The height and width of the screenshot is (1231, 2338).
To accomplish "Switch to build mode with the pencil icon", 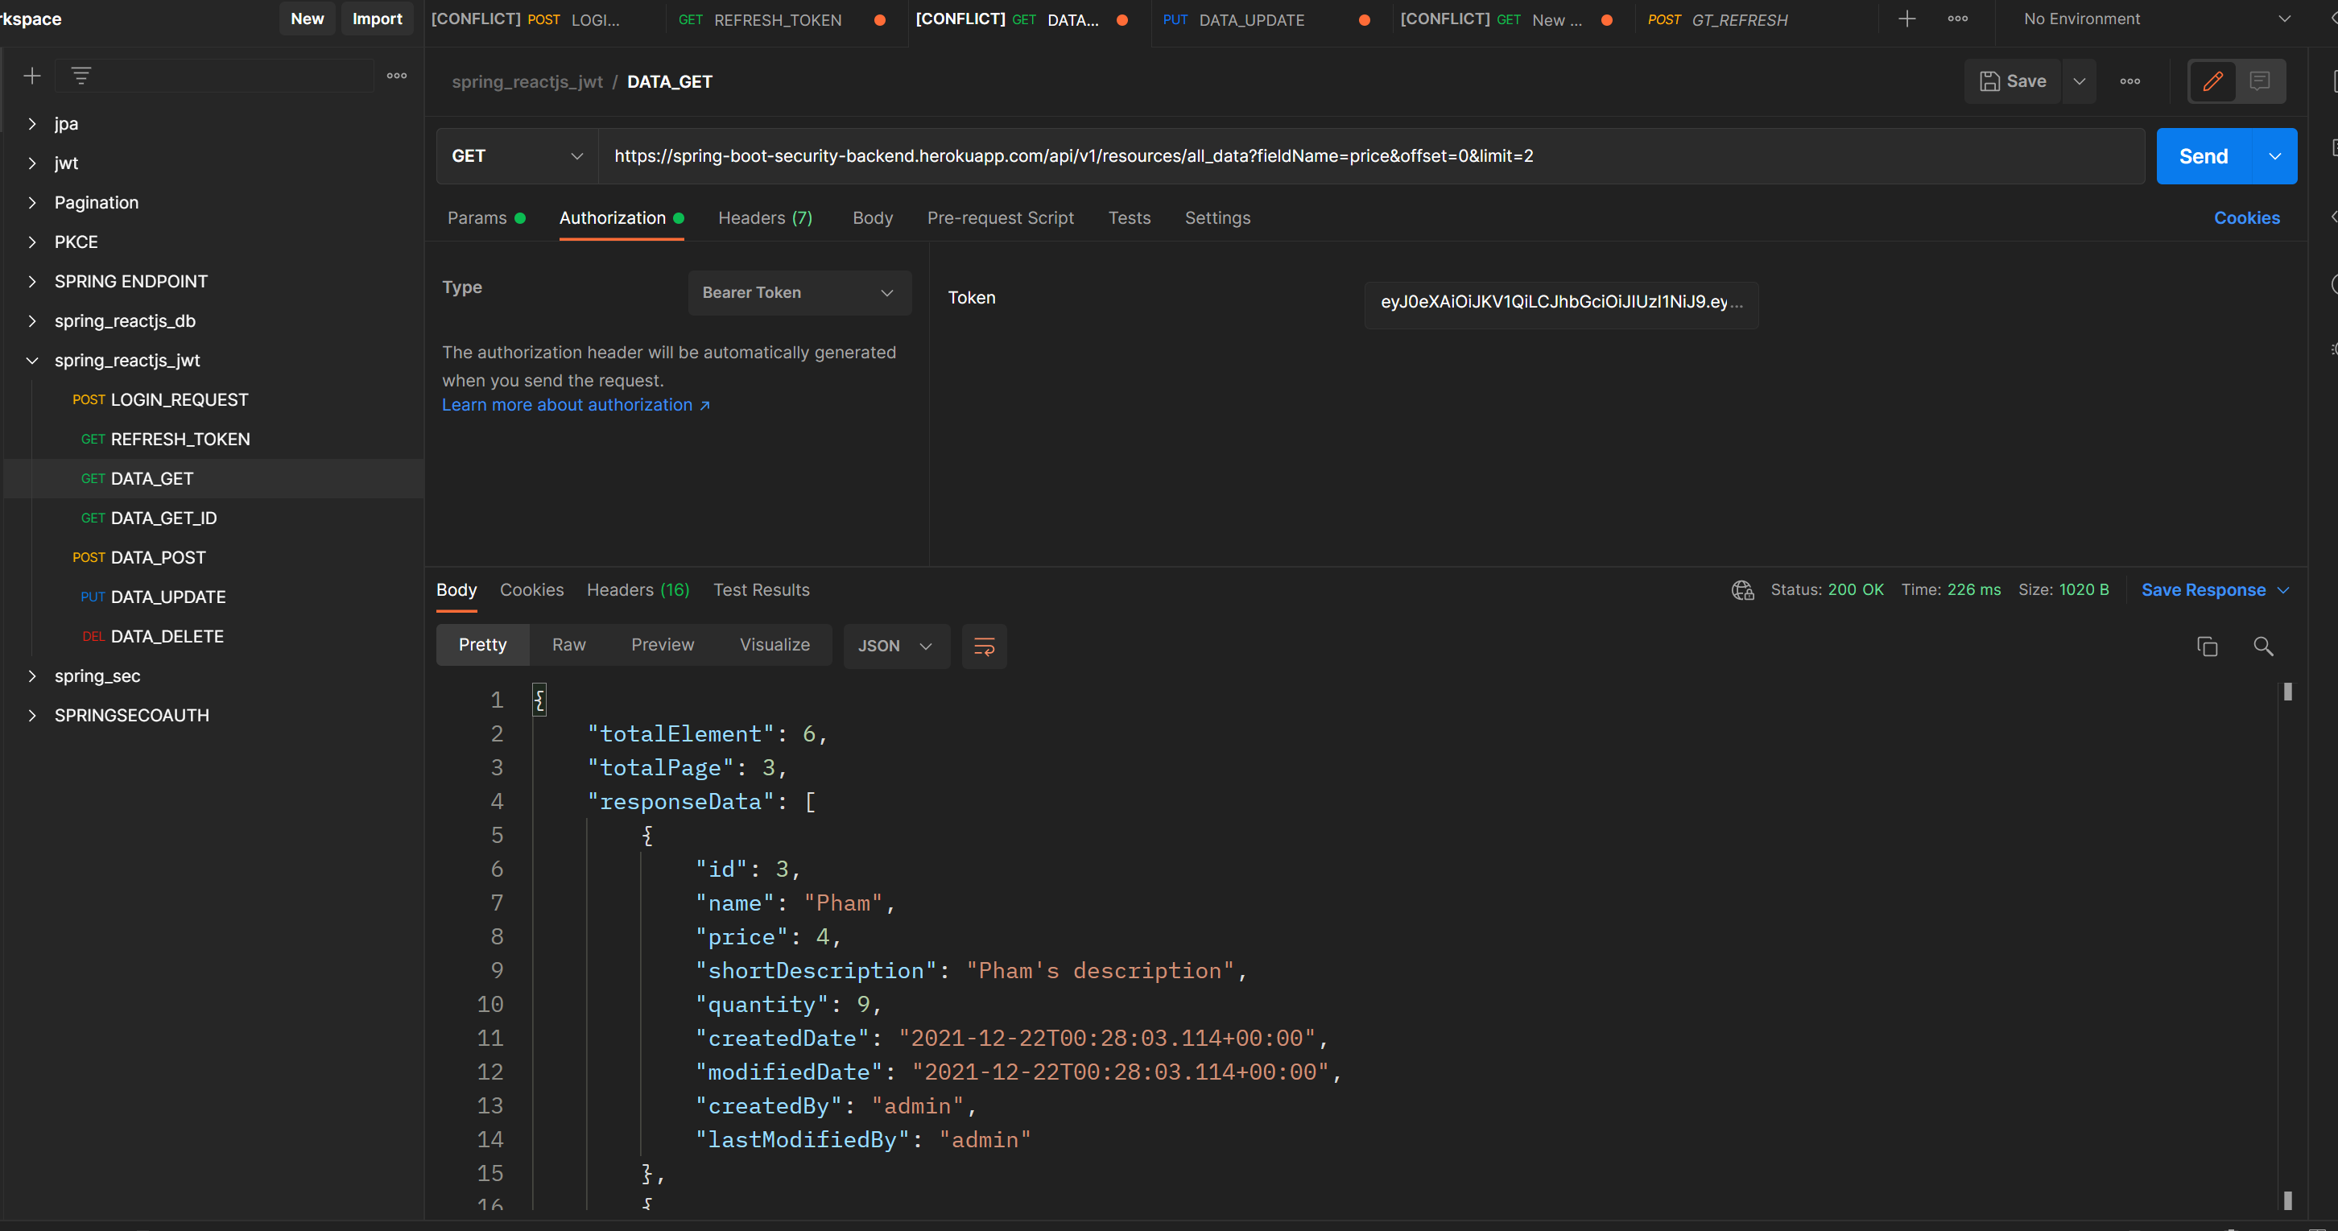I will coord(2212,81).
